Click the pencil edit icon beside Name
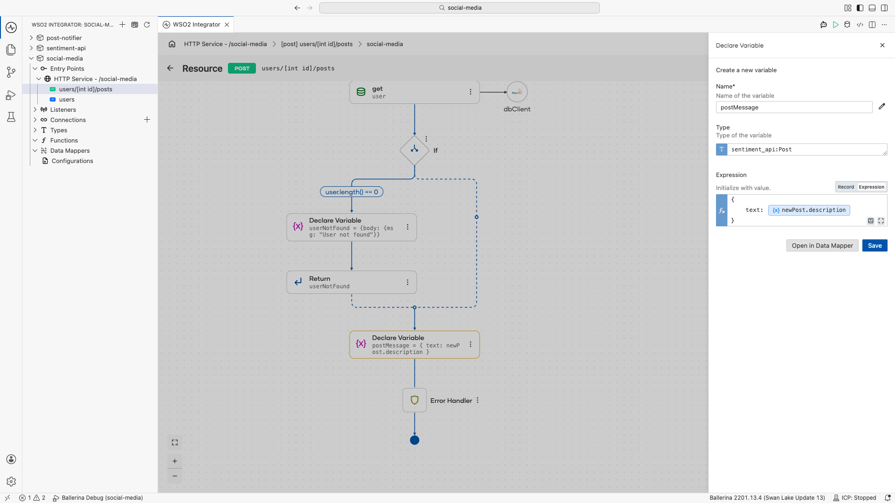 tap(882, 107)
